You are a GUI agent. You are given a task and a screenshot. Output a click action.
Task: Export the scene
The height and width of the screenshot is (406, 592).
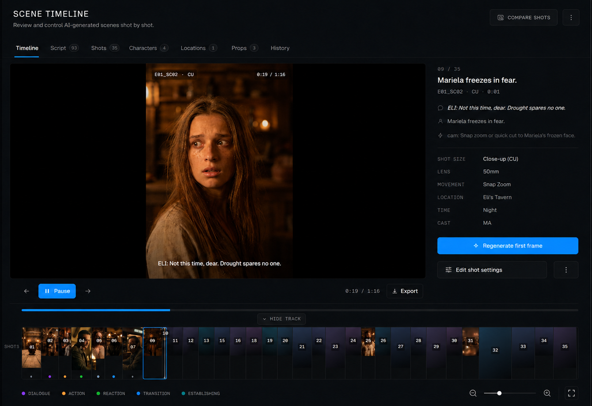(405, 291)
